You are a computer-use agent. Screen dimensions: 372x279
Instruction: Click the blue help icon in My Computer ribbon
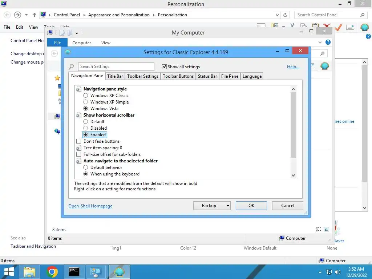coord(328,42)
